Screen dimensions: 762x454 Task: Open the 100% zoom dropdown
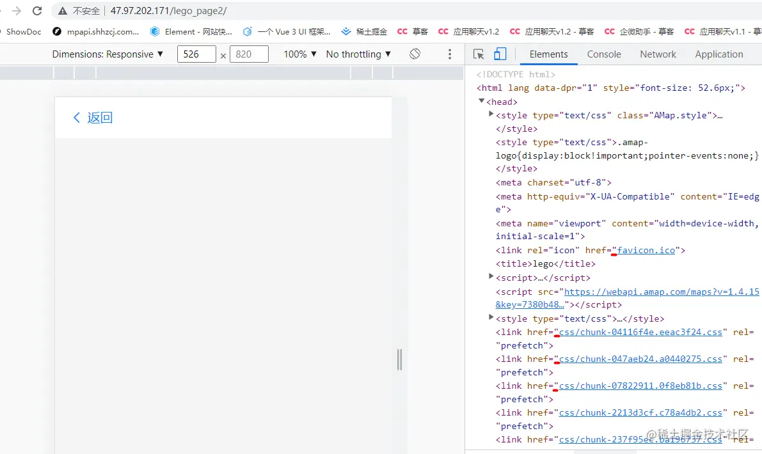point(300,54)
